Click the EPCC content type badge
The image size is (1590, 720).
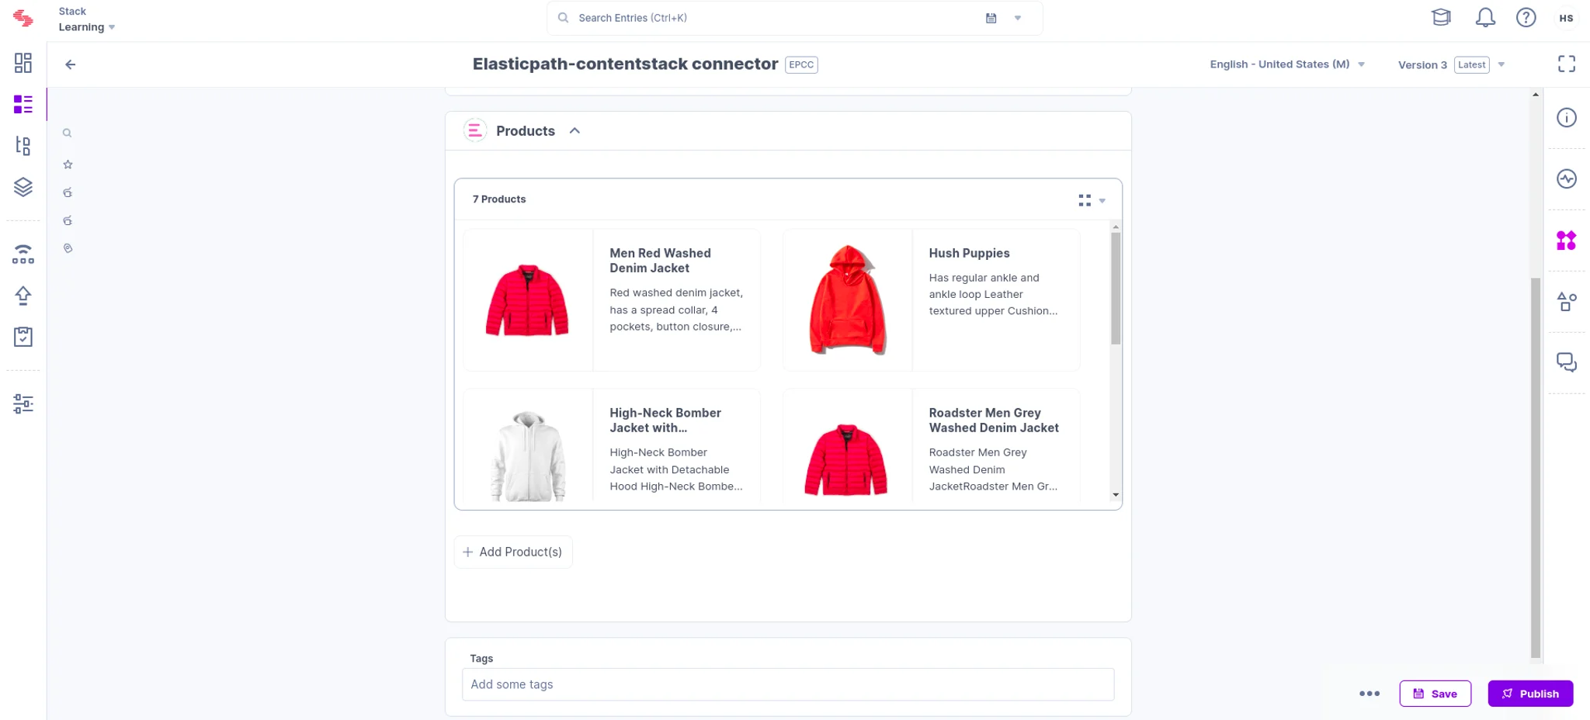click(801, 64)
